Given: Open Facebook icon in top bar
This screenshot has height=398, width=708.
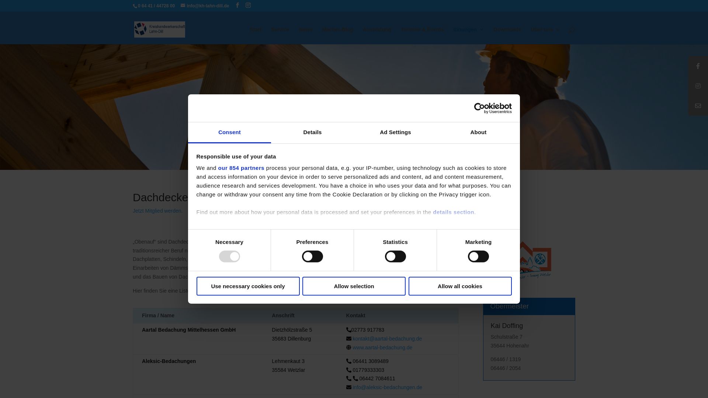Looking at the screenshot, I should tap(237, 5).
